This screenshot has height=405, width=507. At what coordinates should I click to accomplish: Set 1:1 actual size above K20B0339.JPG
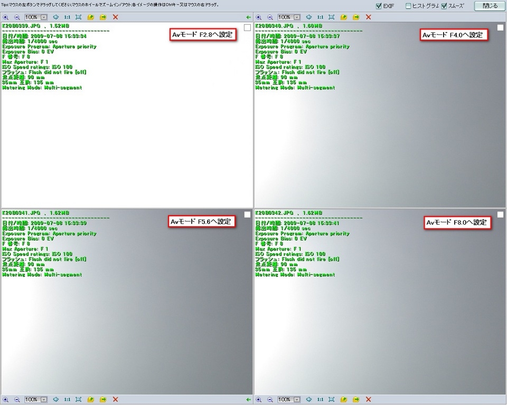click(67, 17)
